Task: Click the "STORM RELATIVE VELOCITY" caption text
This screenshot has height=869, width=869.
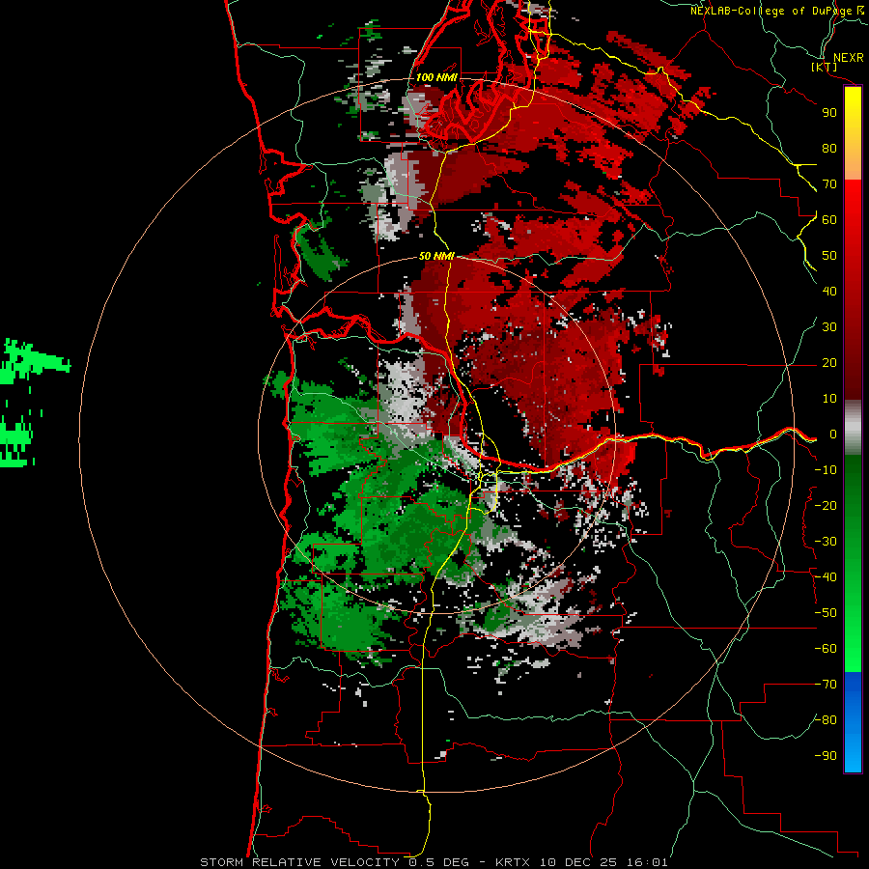Action: 299,862
